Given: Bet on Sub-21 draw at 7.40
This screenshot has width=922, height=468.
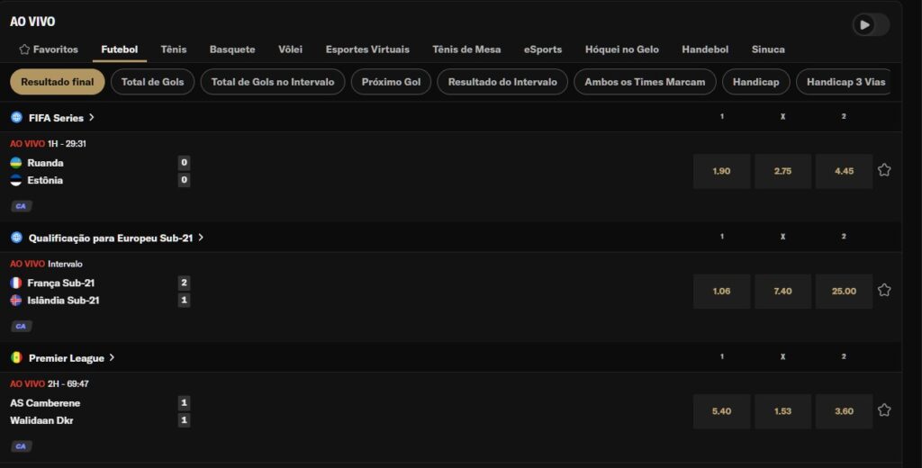Looking at the screenshot, I should pos(782,291).
